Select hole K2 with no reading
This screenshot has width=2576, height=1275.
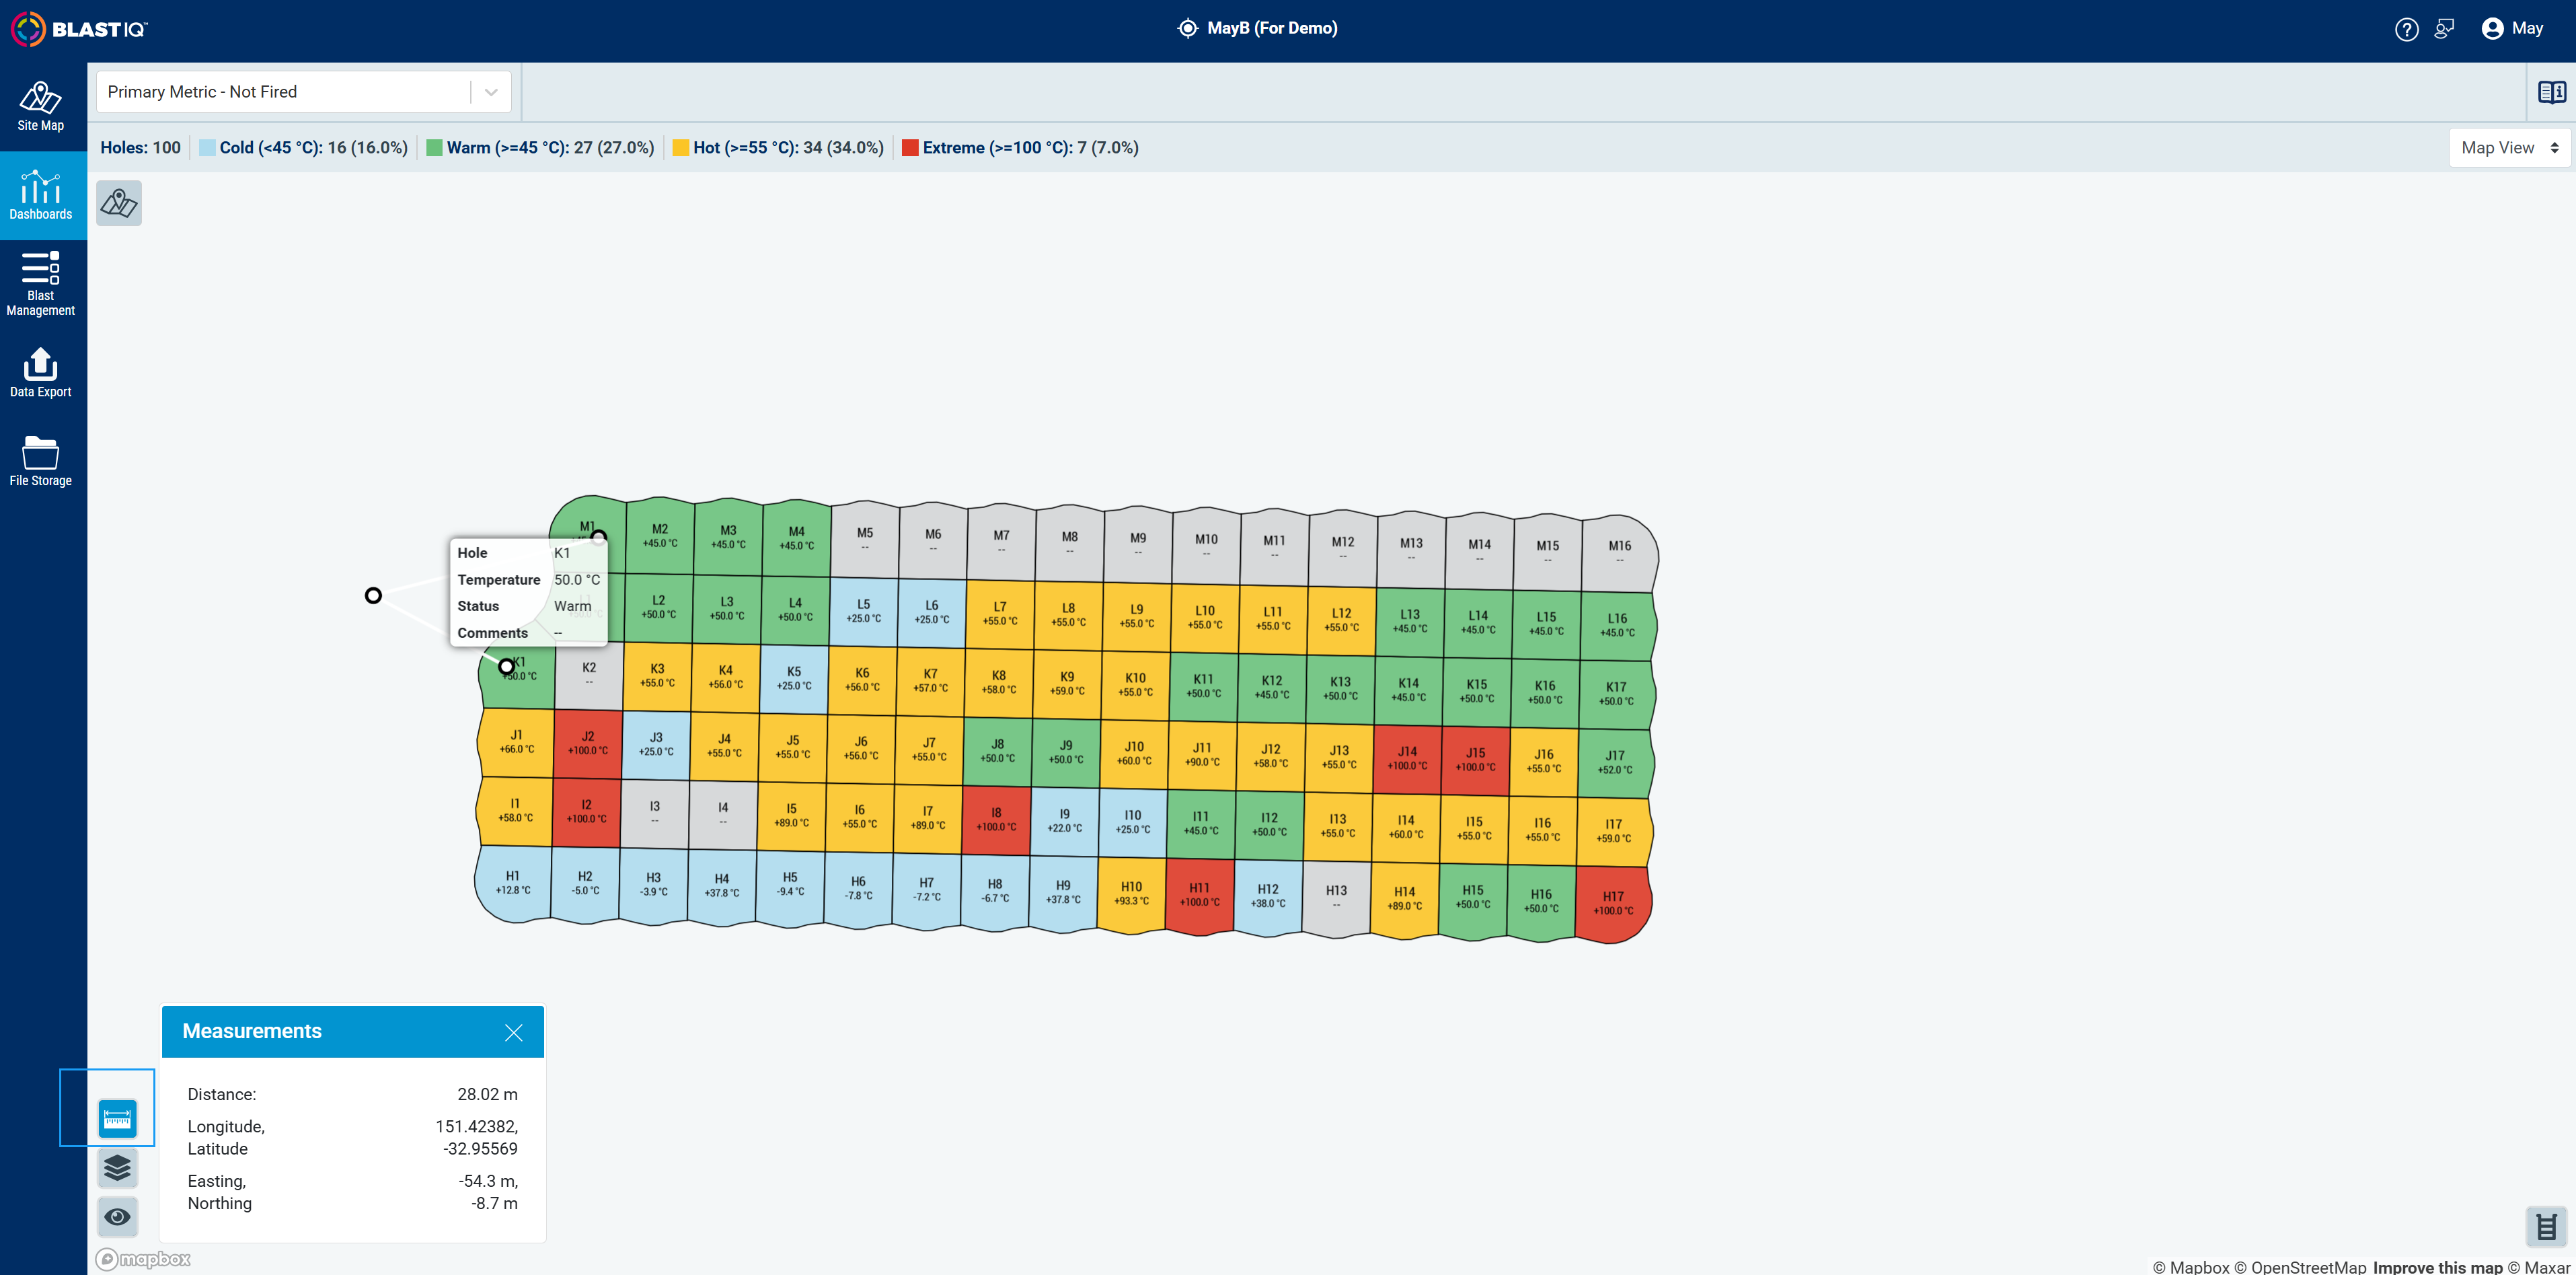click(589, 674)
